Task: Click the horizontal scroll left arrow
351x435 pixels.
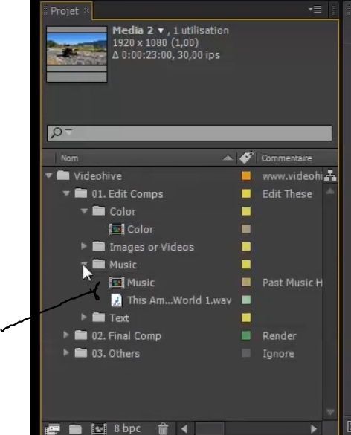Action: [x=184, y=429]
